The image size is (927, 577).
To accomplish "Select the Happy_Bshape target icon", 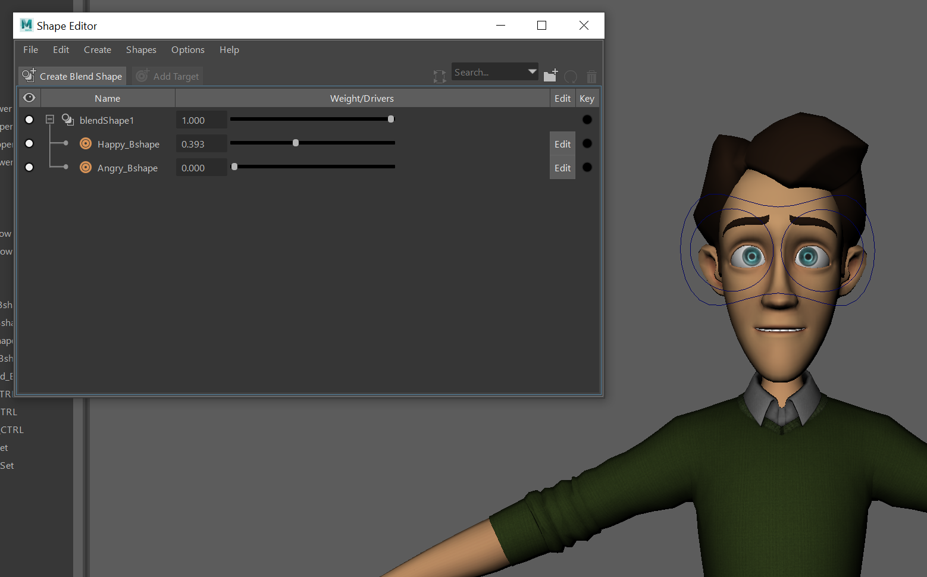I will coord(86,143).
